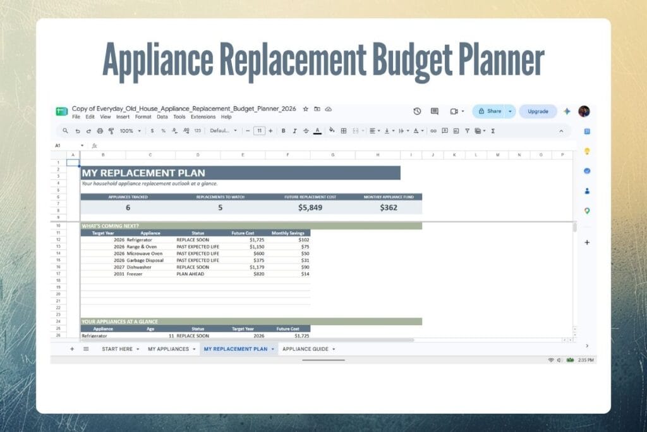Open more number formats 123
Viewport: 647px width, 432px height.
(x=198, y=131)
